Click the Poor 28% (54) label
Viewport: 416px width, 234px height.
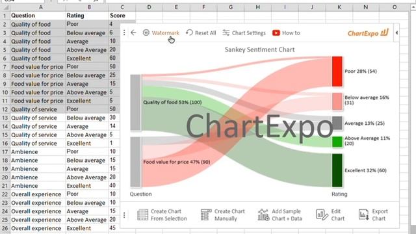(x=361, y=71)
